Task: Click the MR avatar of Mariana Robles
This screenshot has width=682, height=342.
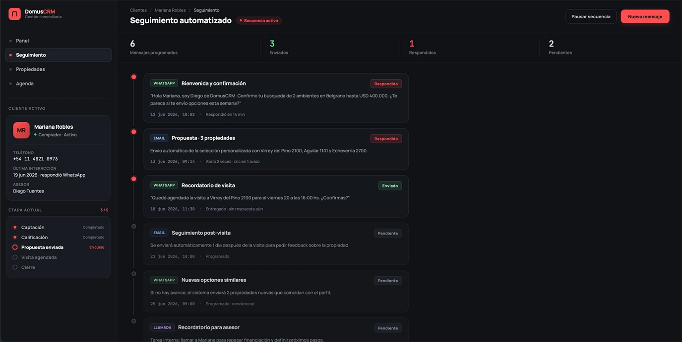Action: pos(21,130)
